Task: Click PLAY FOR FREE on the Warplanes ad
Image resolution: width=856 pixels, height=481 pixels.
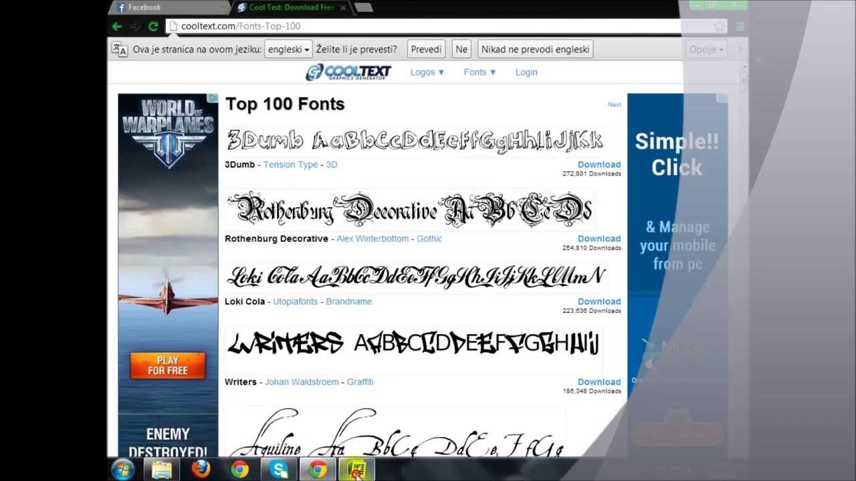Action: pyautogui.click(x=168, y=365)
